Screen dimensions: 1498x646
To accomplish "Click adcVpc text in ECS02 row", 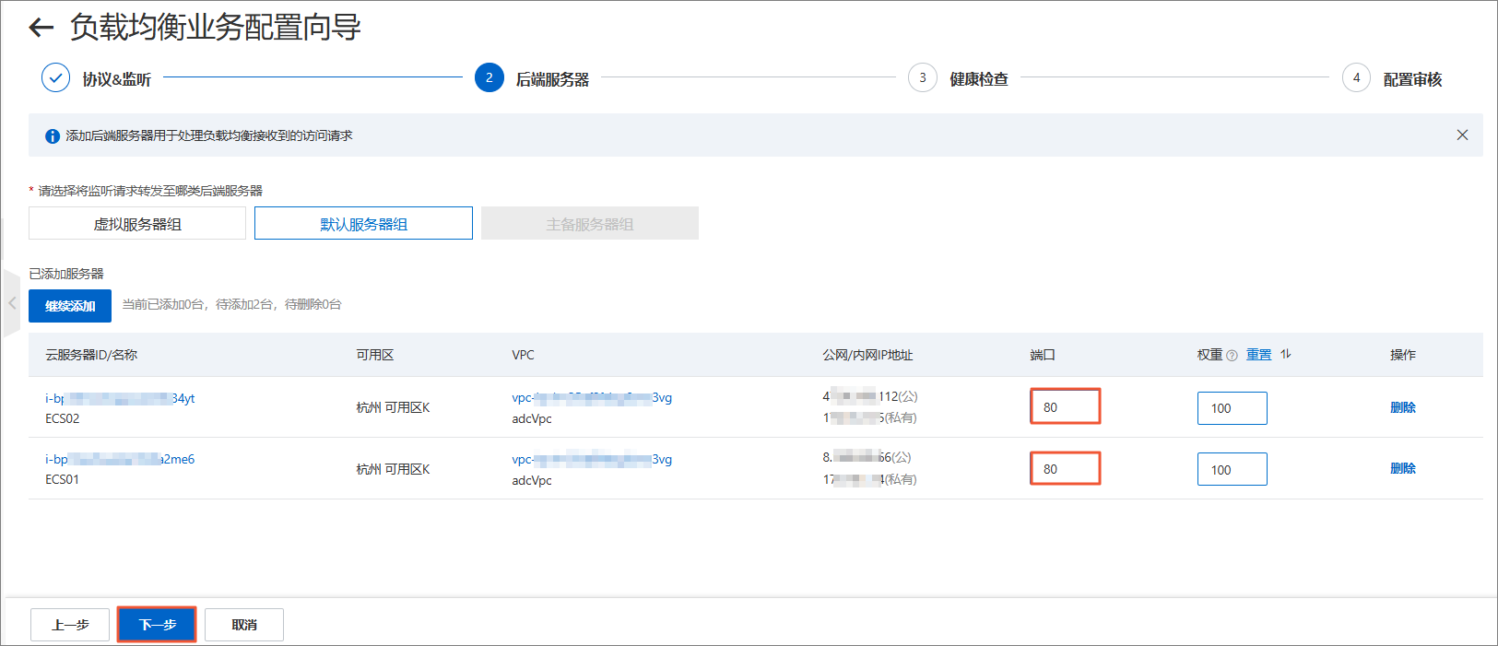I will pyautogui.click(x=532, y=418).
